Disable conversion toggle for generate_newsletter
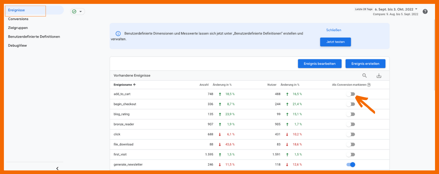439x174 pixels. coord(351,164)
